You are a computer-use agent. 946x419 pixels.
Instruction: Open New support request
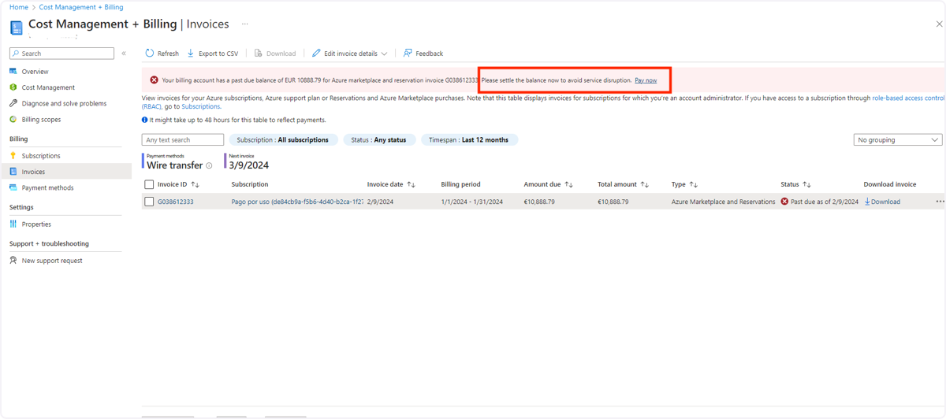coord(52,261)
